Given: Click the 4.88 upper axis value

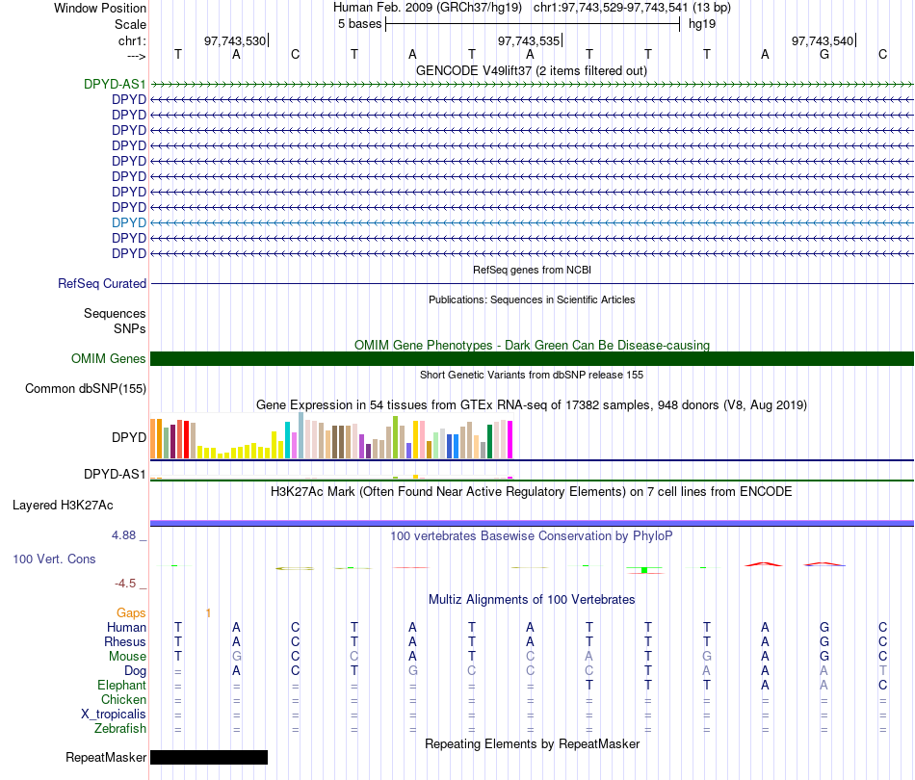Looking at the screenshot, I should pos(123,535).
